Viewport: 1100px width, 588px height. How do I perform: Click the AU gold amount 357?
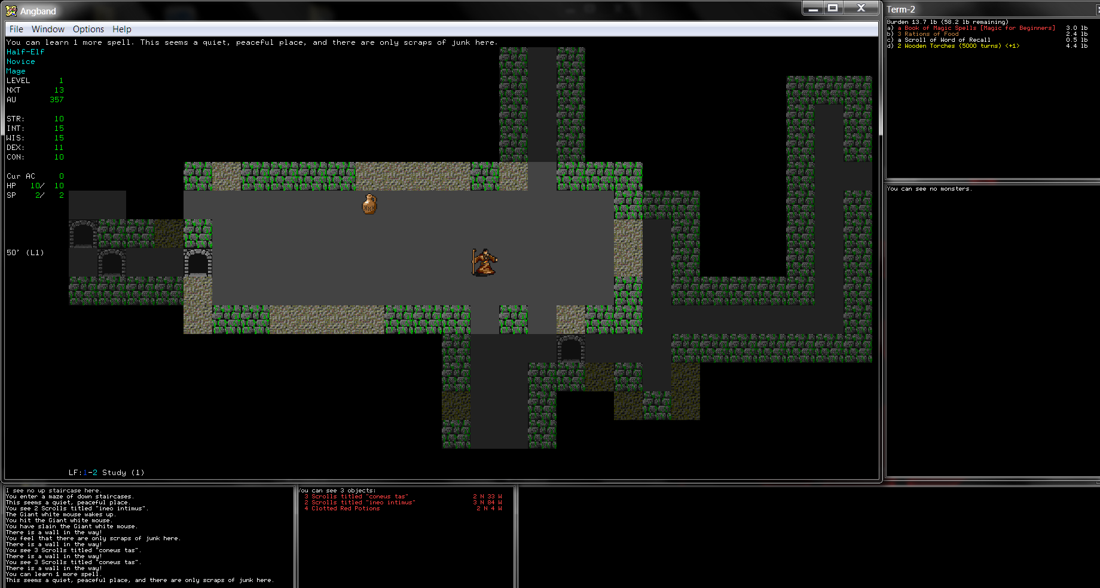click(56, 100)
